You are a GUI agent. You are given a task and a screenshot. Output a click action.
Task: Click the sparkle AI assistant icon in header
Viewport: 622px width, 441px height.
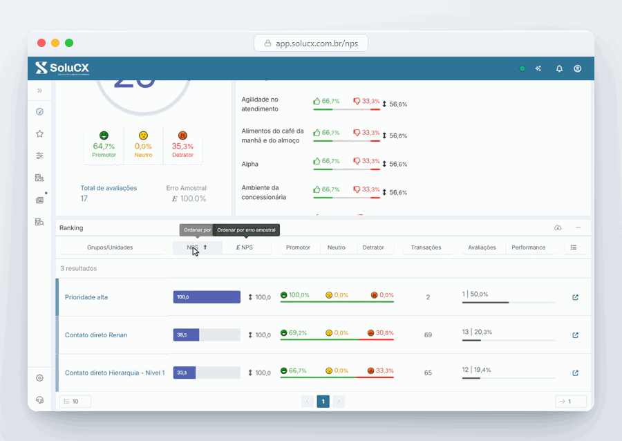(538, 68)
